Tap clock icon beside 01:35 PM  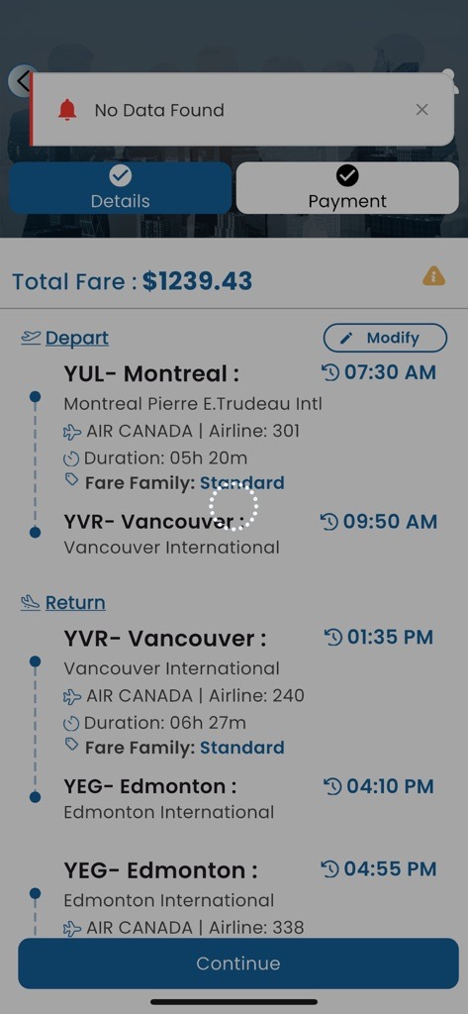pyautogui.click(x=332, y=637)
